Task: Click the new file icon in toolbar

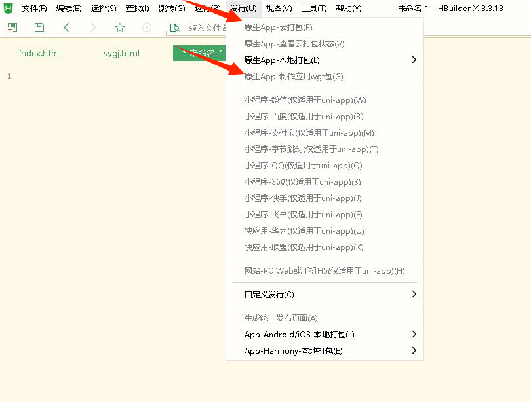Action: (x=12, y=27)
